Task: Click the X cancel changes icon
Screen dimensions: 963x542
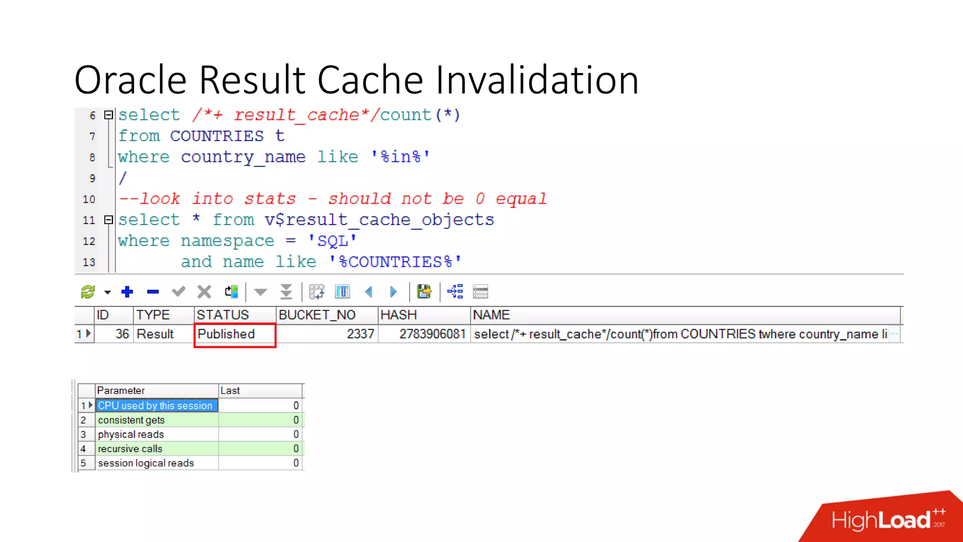Action: point(204,292)
